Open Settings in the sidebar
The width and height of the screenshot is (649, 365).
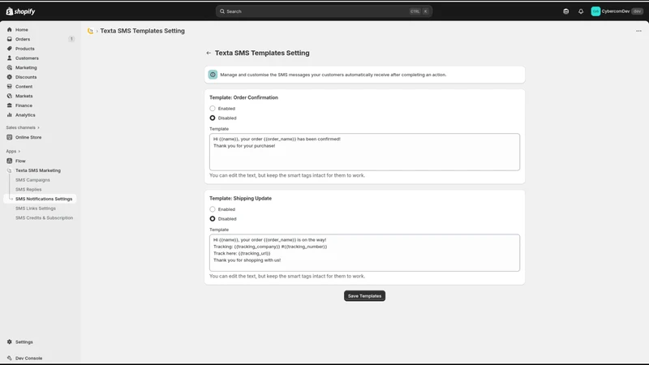tap(24, 342)
